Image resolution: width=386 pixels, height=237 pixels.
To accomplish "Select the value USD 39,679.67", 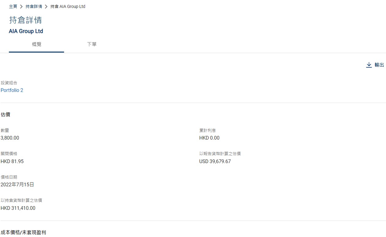I will (x=215, y=162).
